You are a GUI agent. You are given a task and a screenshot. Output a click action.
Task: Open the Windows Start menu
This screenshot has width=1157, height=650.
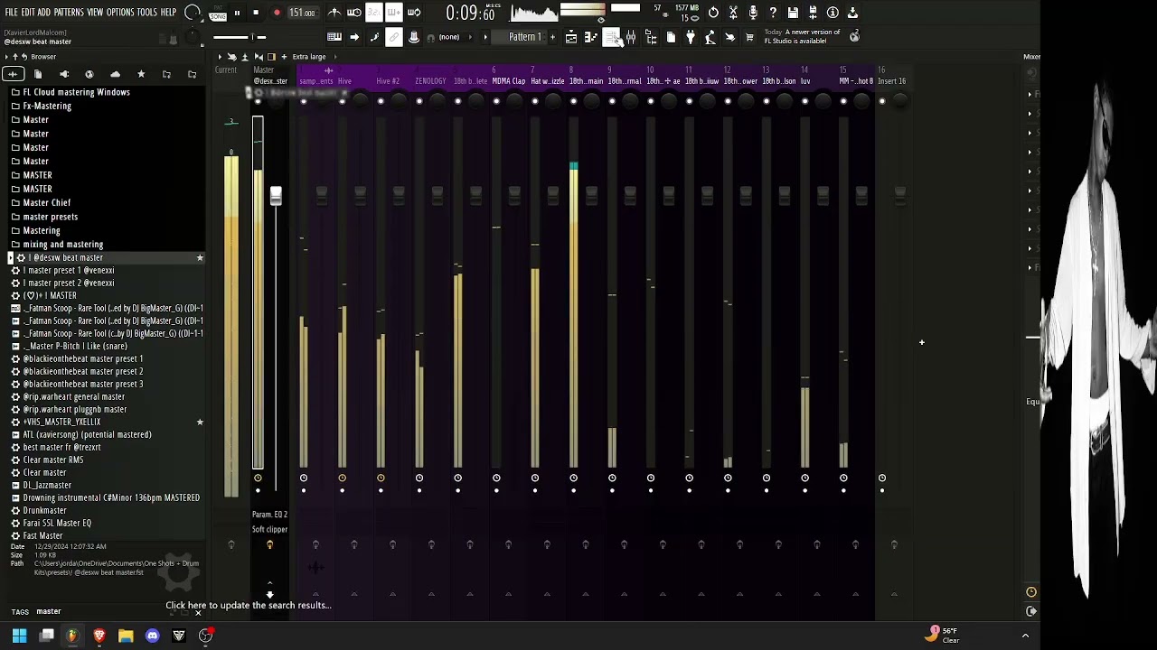tap(19, 636)
